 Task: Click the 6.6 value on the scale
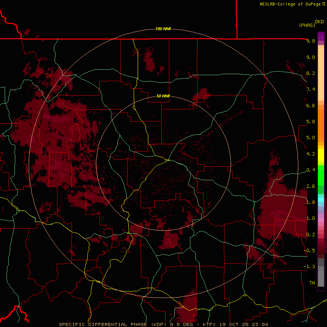pos(311,105)
